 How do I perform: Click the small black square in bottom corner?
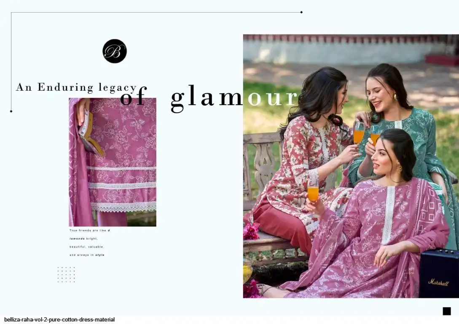click(447, 311)
